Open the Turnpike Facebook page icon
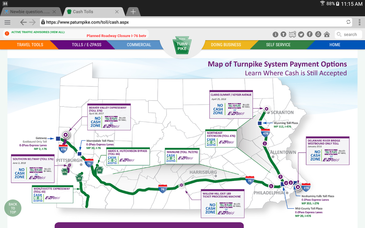Screen dimensions: 365x228 point(310,34)
